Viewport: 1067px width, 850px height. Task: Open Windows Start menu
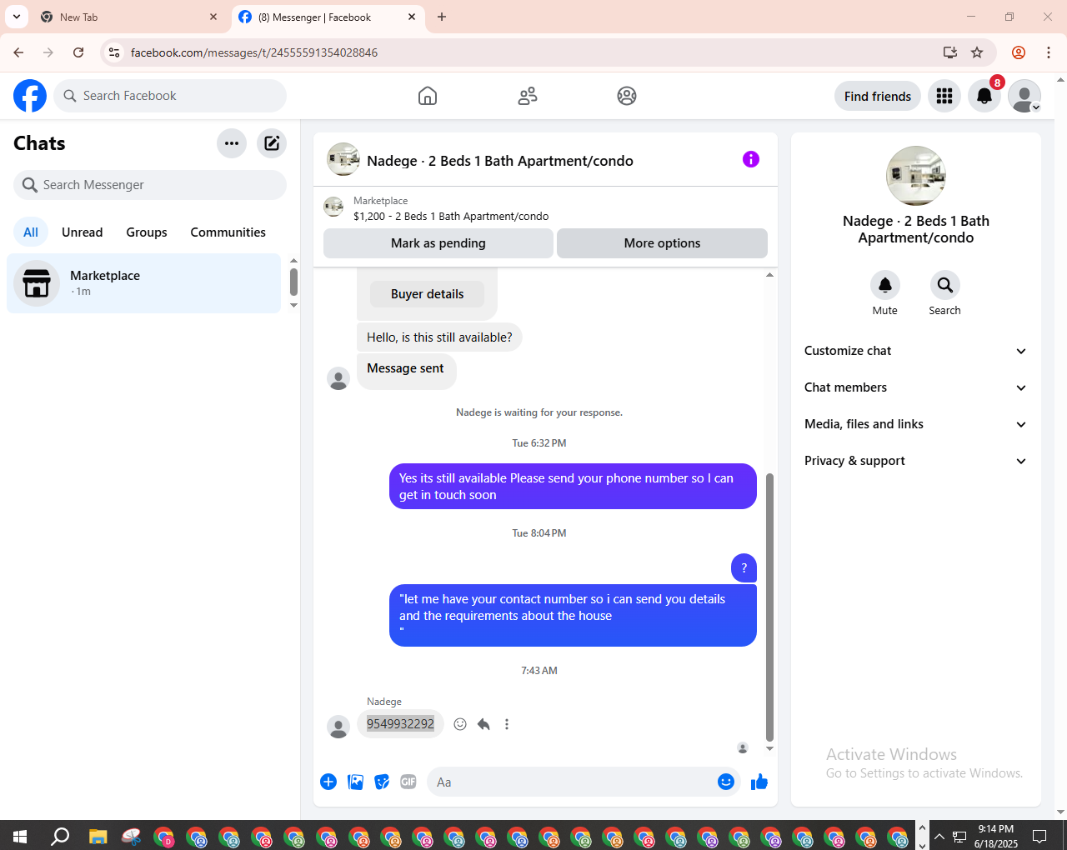(x=20, y=836)
